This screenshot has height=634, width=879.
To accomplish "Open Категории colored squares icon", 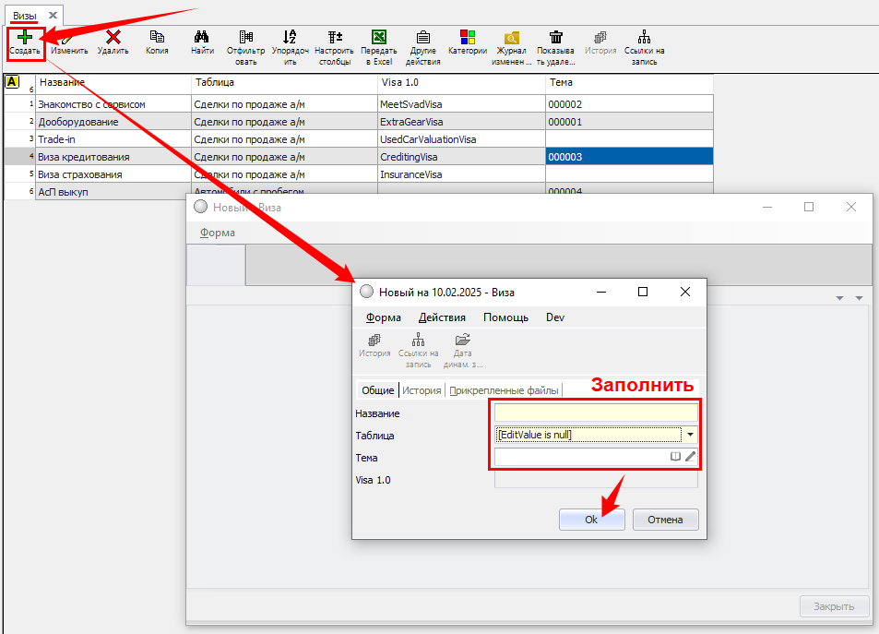I will tap(467, 37).
